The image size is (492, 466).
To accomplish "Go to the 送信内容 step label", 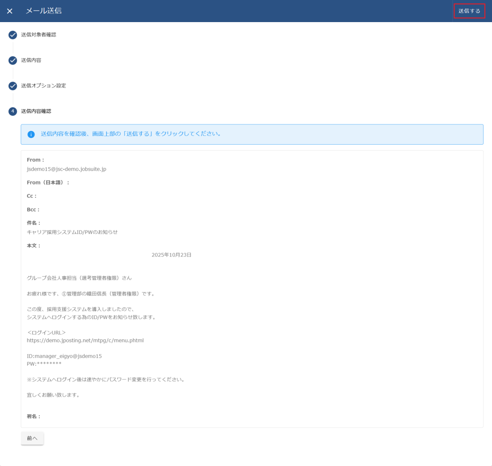I will pyautogui.click(x=31, y=60).
